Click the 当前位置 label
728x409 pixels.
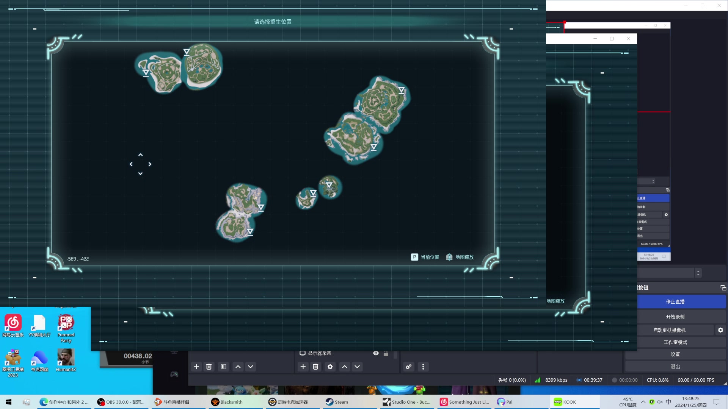click(x=430, y=257)
